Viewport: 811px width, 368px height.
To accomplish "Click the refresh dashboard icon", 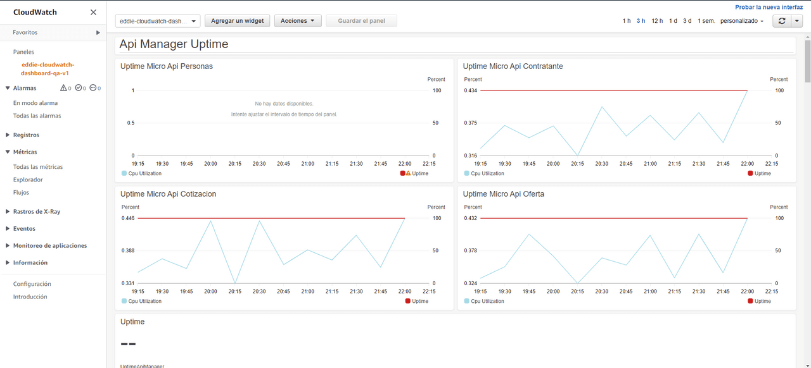I will [782, 21].
